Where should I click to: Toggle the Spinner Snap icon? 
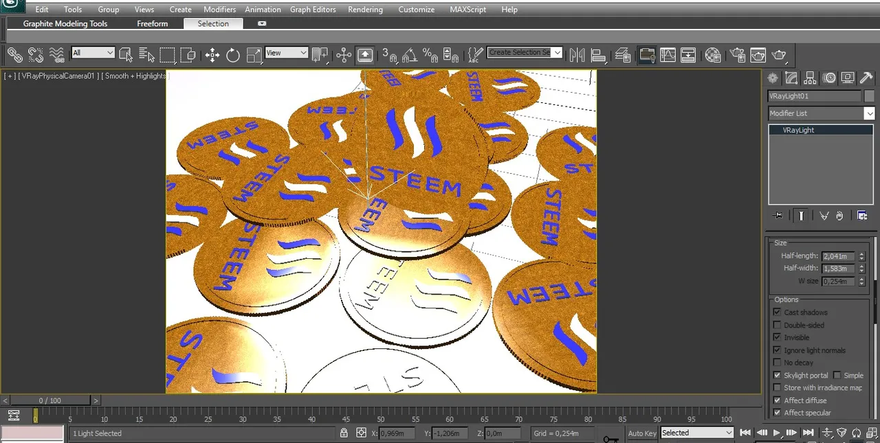point(451,54)
